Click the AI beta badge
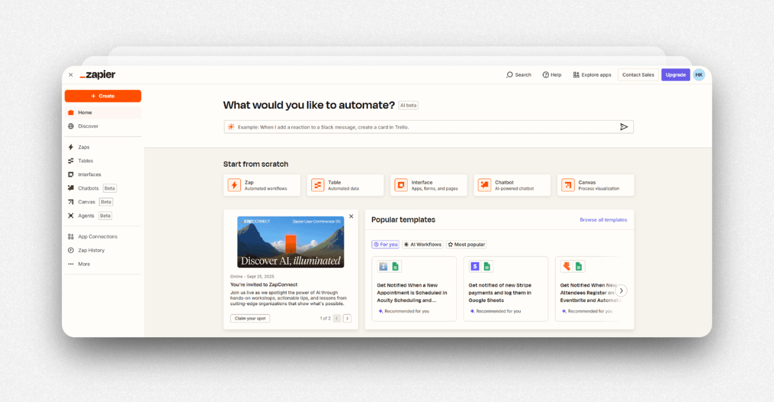The image size is (774, 402). [408, 105]
